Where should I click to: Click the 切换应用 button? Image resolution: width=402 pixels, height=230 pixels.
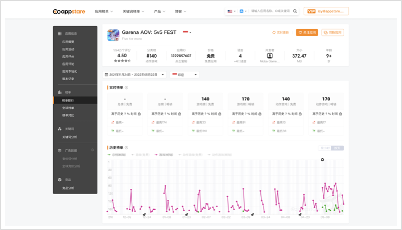point(333,32)
